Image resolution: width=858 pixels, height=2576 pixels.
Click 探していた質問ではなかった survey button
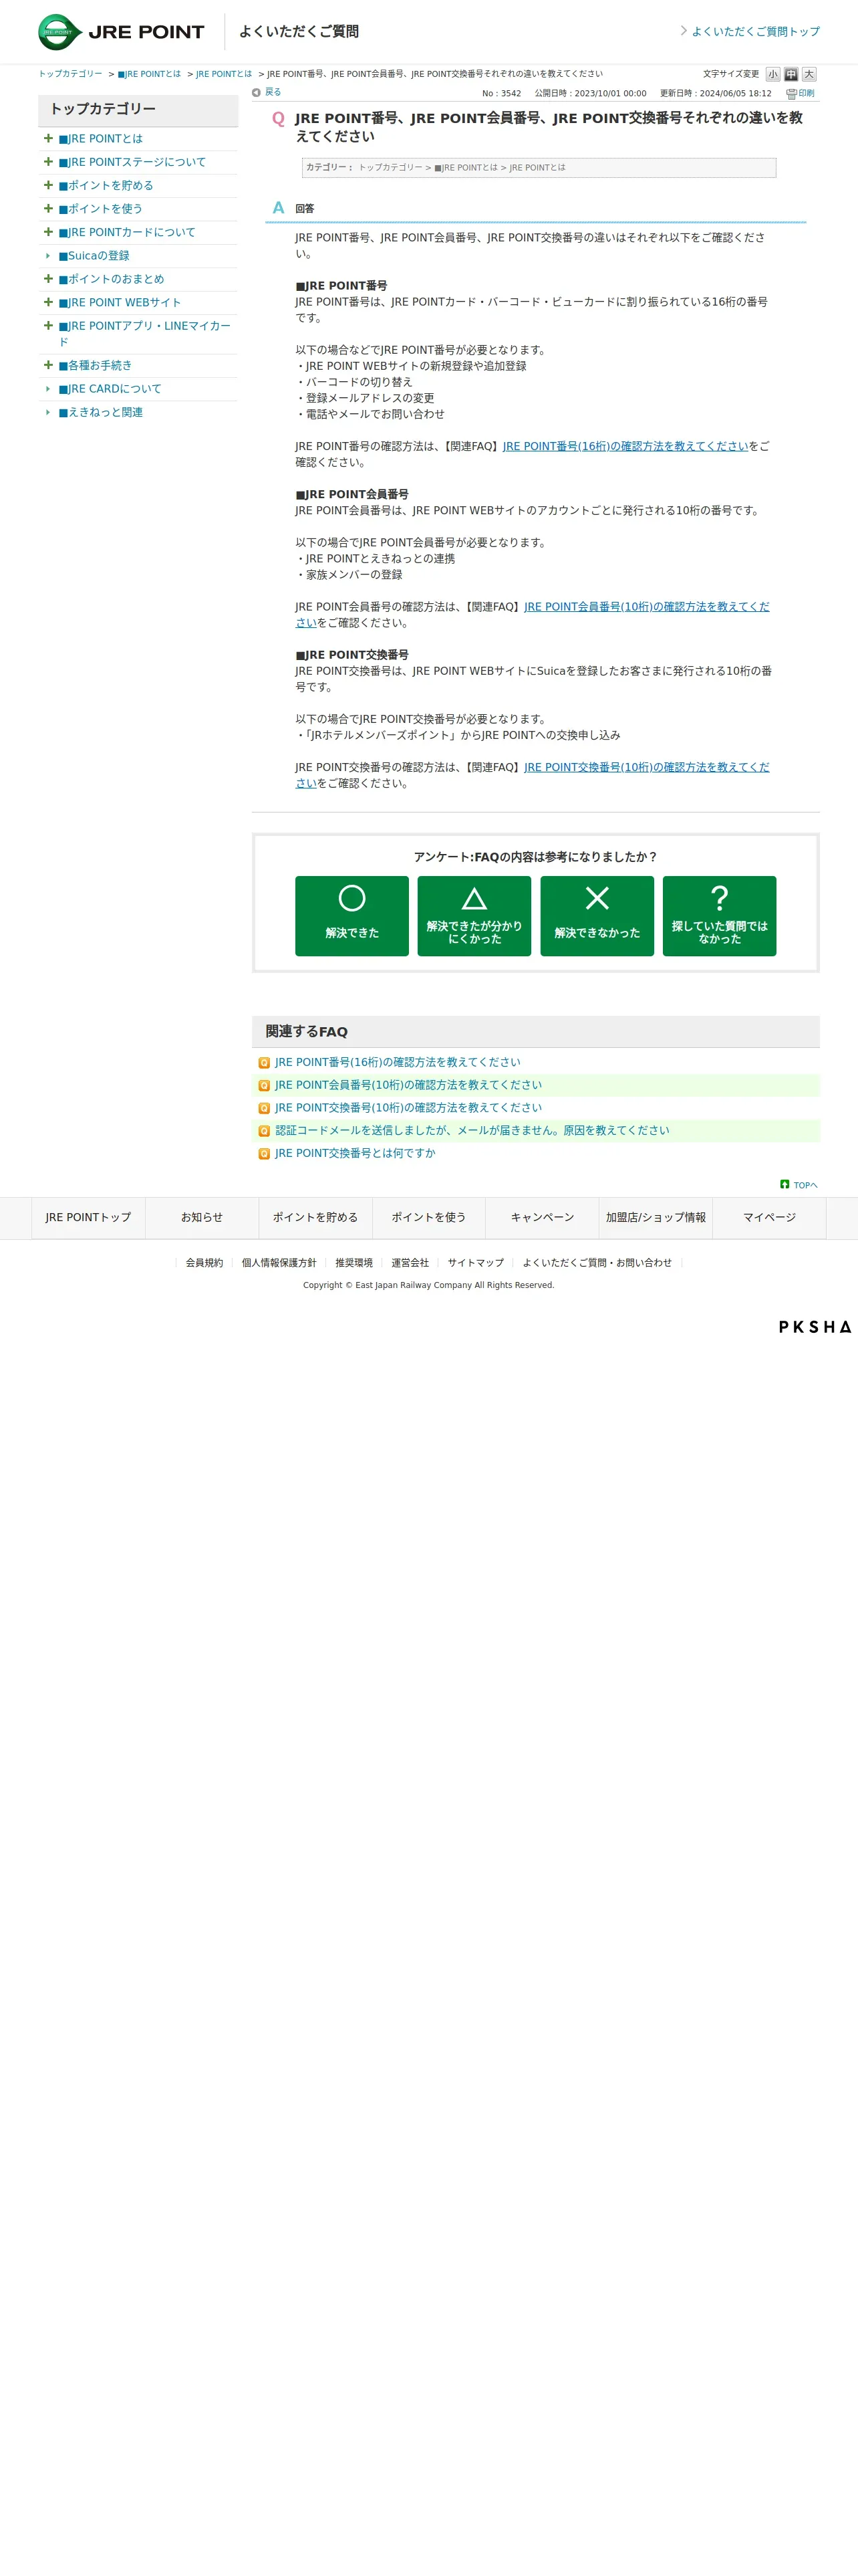pos(719,916)
